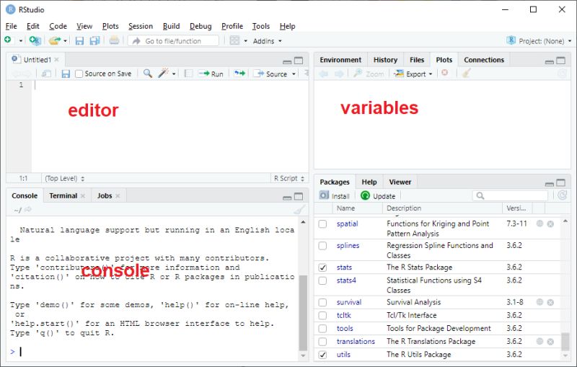Image resolution: width=577 pixels, height=367 pixels.
Task: Click Save icon in main toolbar
Action: (79, 41)
